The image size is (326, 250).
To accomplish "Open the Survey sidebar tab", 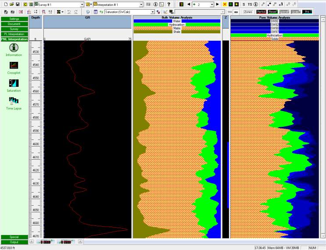I will point(14,29).
